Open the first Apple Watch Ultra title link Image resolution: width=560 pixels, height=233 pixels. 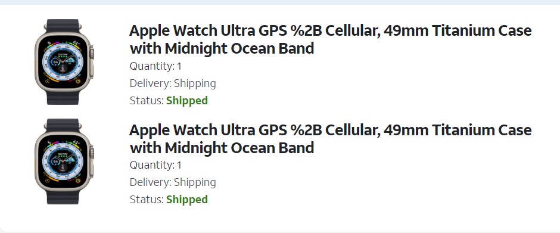(x=331, y=39)
